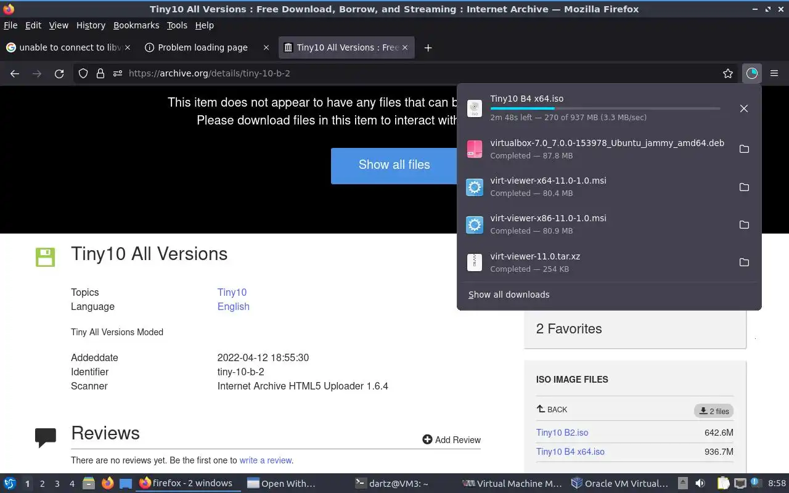
Task: Open the volume speaker tray icon
Action: [700, 484]
